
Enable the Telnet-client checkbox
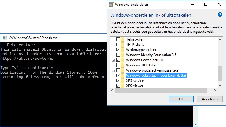118,39
